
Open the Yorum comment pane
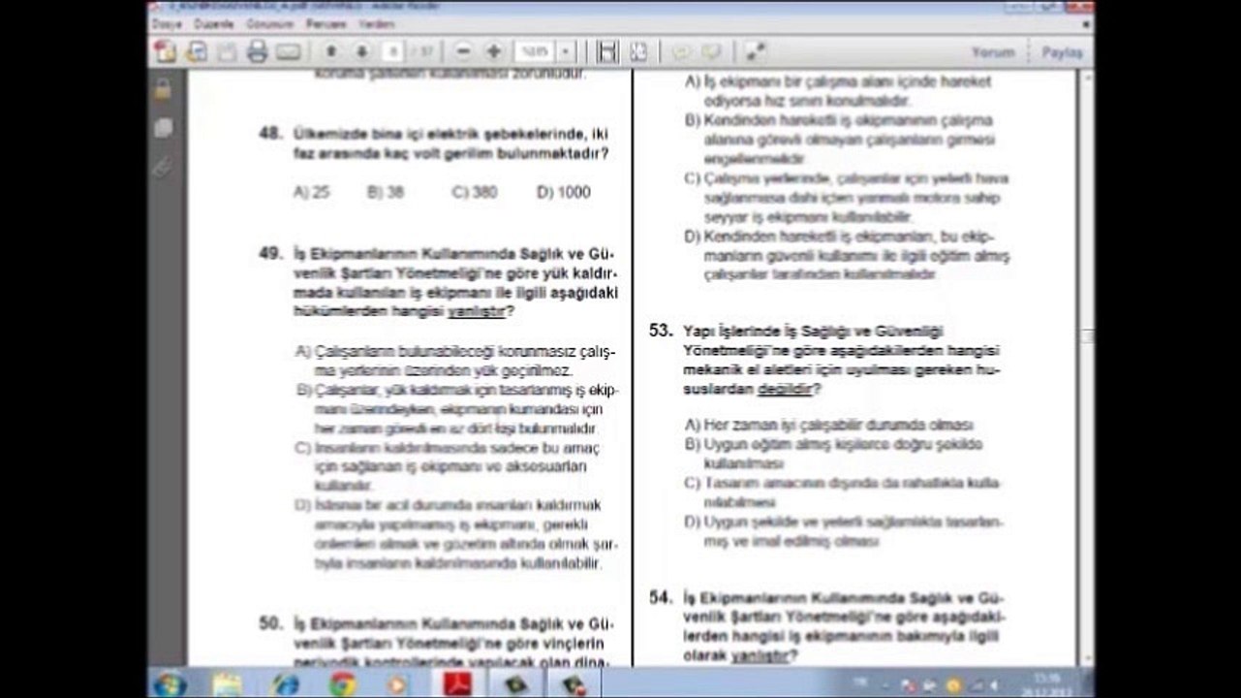(993, 52)
